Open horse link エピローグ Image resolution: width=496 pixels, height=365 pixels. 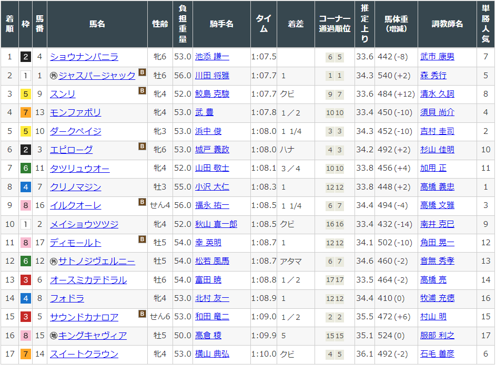pos(71,150)
